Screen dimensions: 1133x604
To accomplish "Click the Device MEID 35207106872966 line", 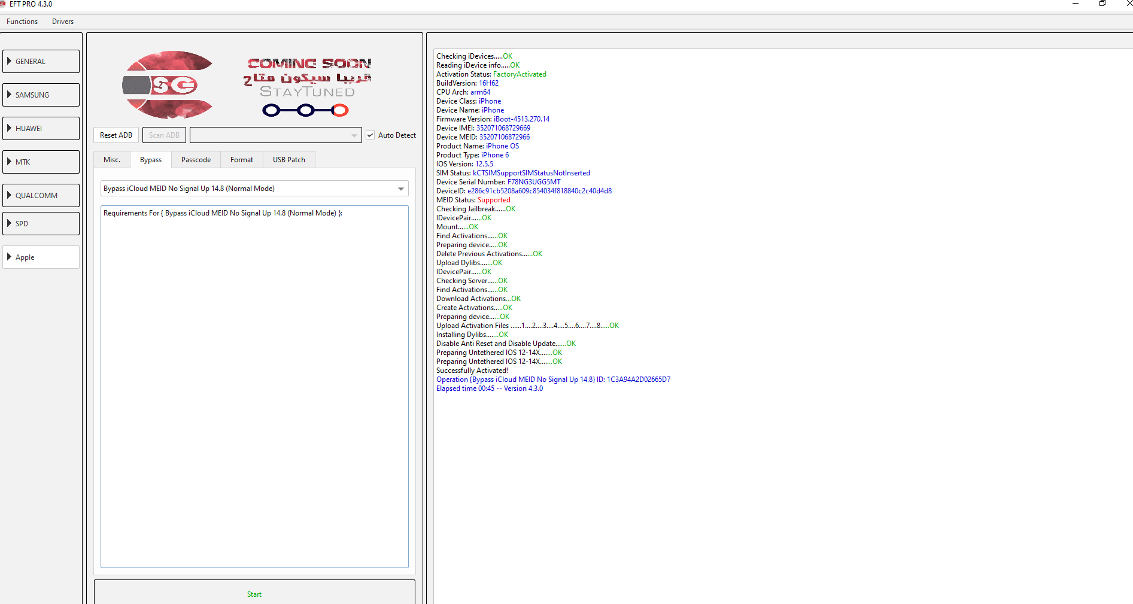I will click(483, 137).
